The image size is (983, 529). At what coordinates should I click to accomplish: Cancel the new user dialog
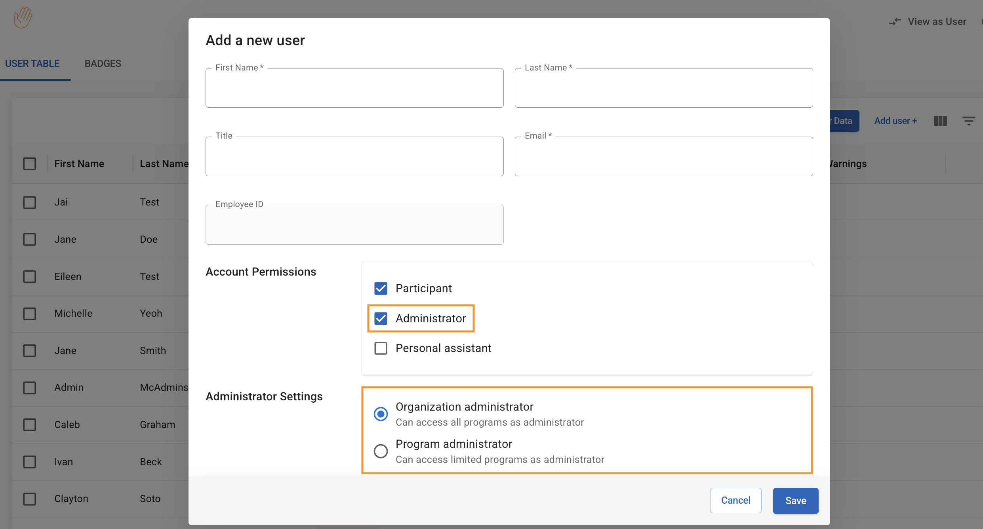point(735,500)
